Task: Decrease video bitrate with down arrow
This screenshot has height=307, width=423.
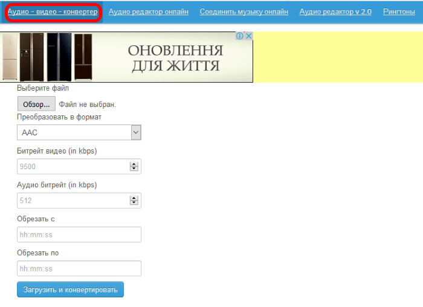Action: (134, 169)
